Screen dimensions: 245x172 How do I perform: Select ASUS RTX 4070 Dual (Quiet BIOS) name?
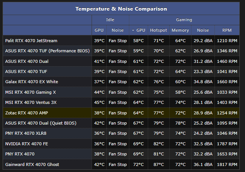point(41,123)
